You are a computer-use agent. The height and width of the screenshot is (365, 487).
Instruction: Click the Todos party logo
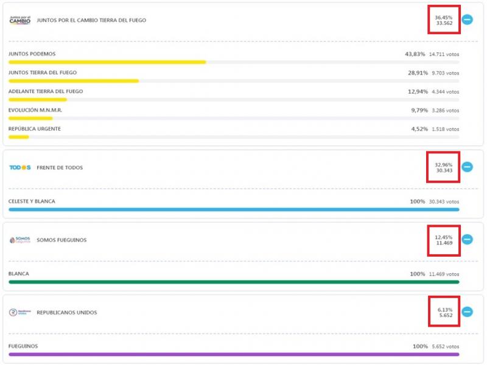coord(20,168)
